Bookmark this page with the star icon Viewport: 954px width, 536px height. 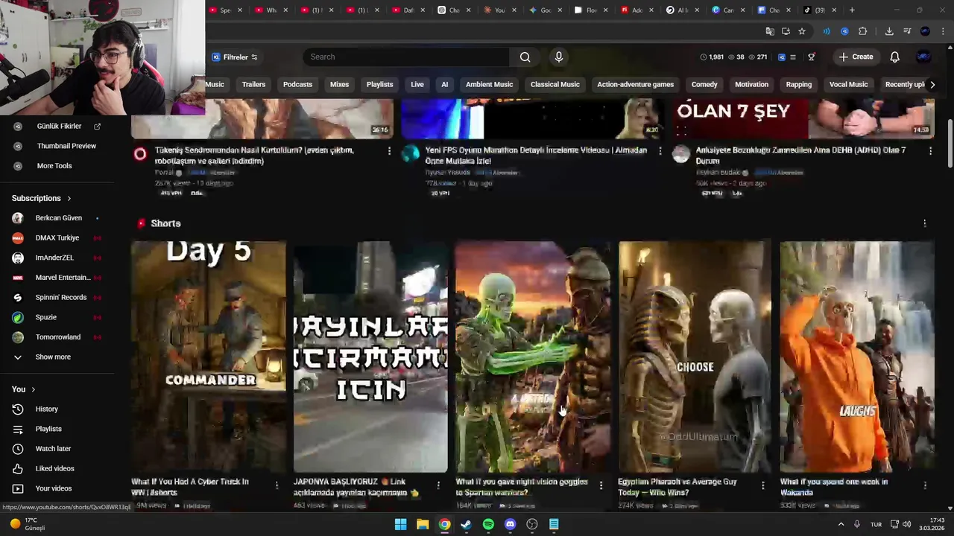point(802,31)
